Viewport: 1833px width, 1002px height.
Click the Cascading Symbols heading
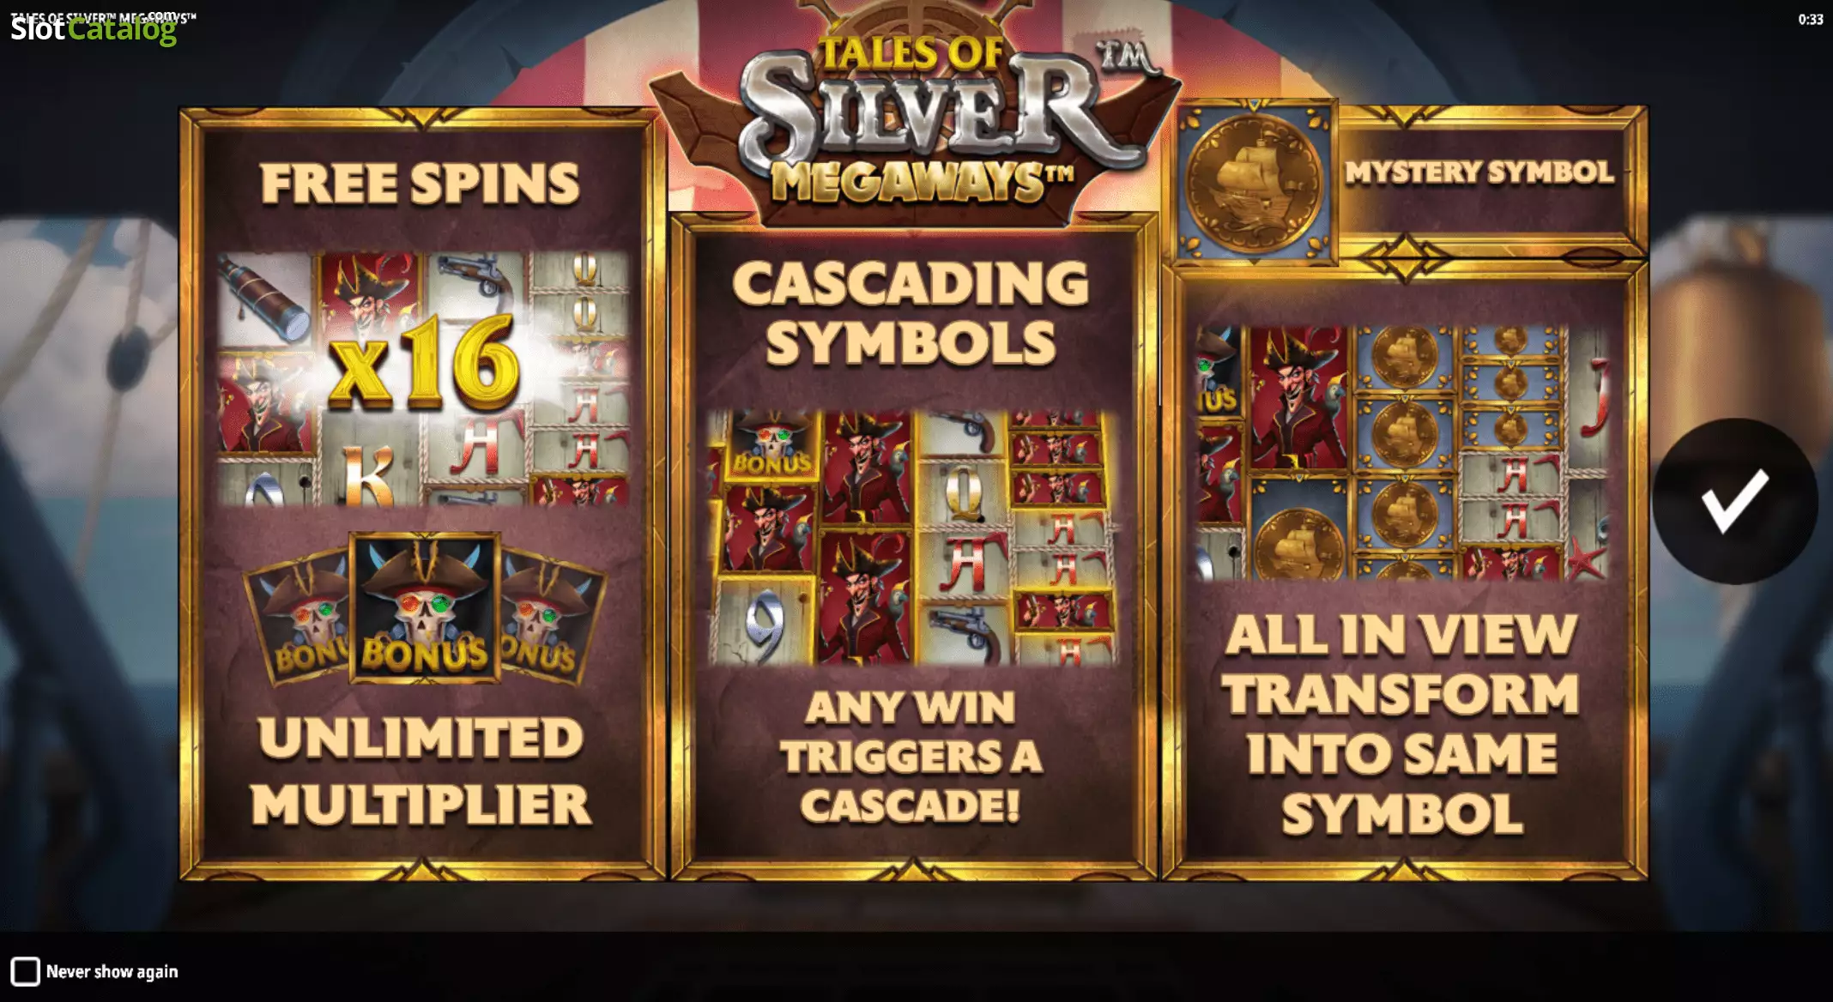point(910,312)
